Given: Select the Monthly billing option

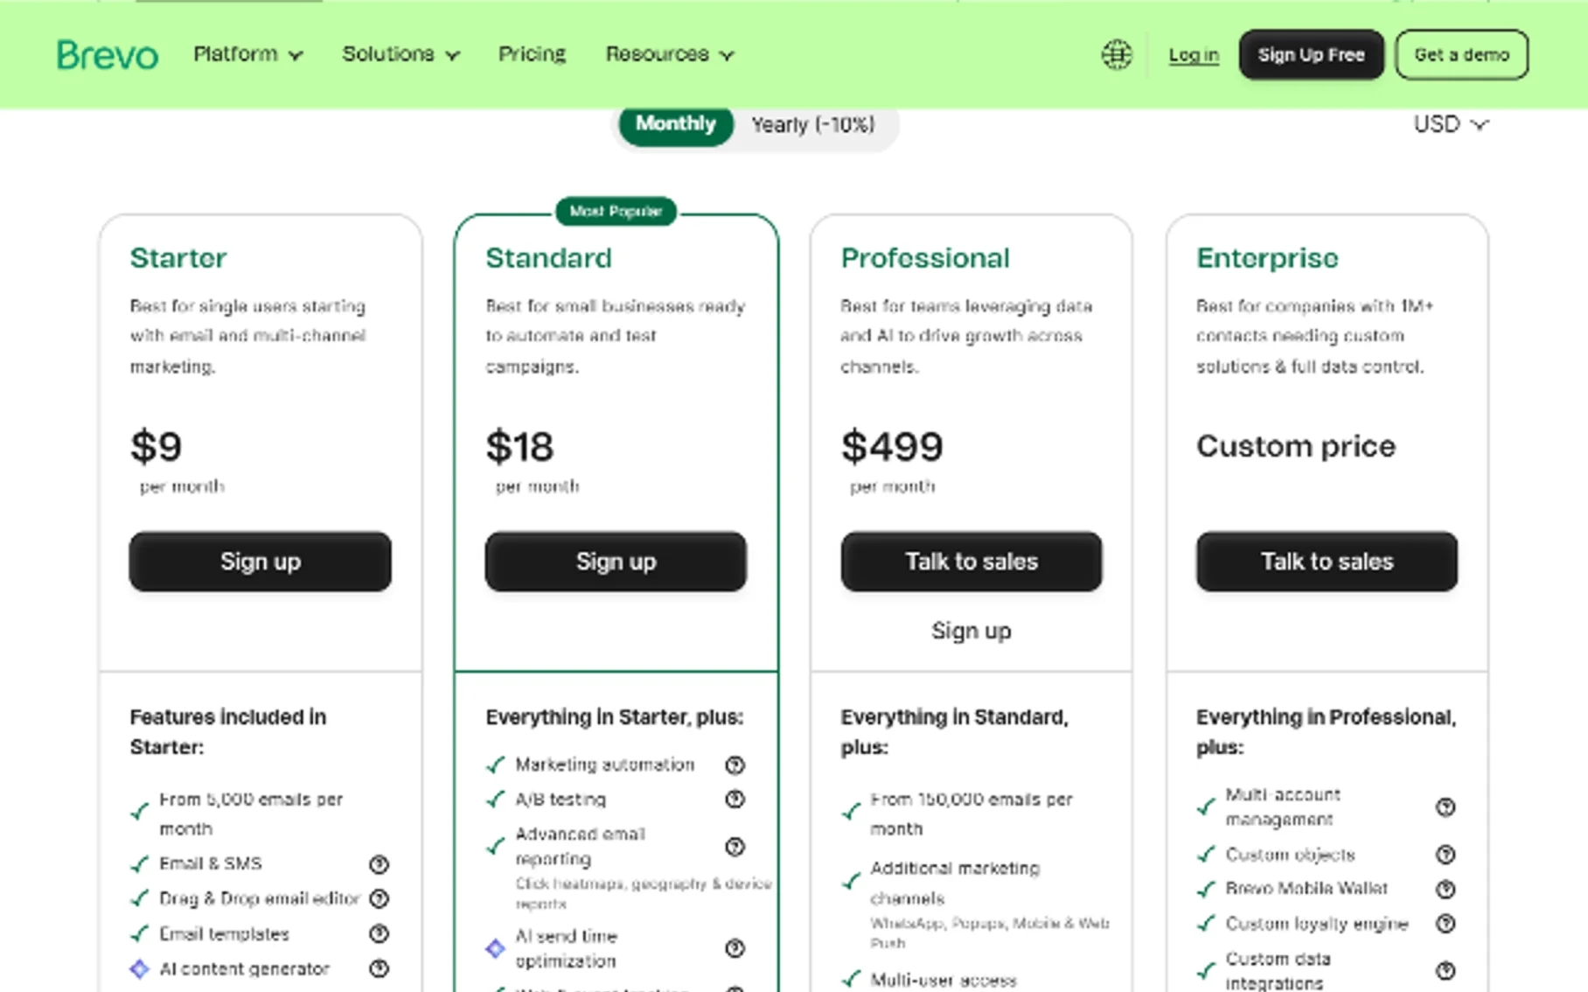Looking at the screenshot, I should pyautogui.click(x=675, y=124).
